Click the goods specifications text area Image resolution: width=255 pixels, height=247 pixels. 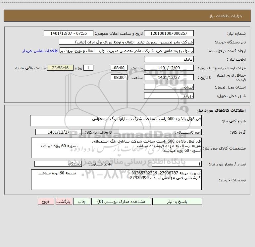(x=116, y=148)
